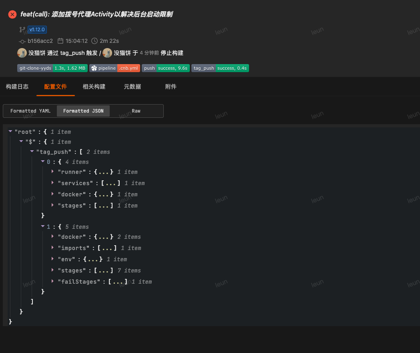420x353 pixels.
Task: Open the v1.12.0 tag link
Action: [37, 30]
